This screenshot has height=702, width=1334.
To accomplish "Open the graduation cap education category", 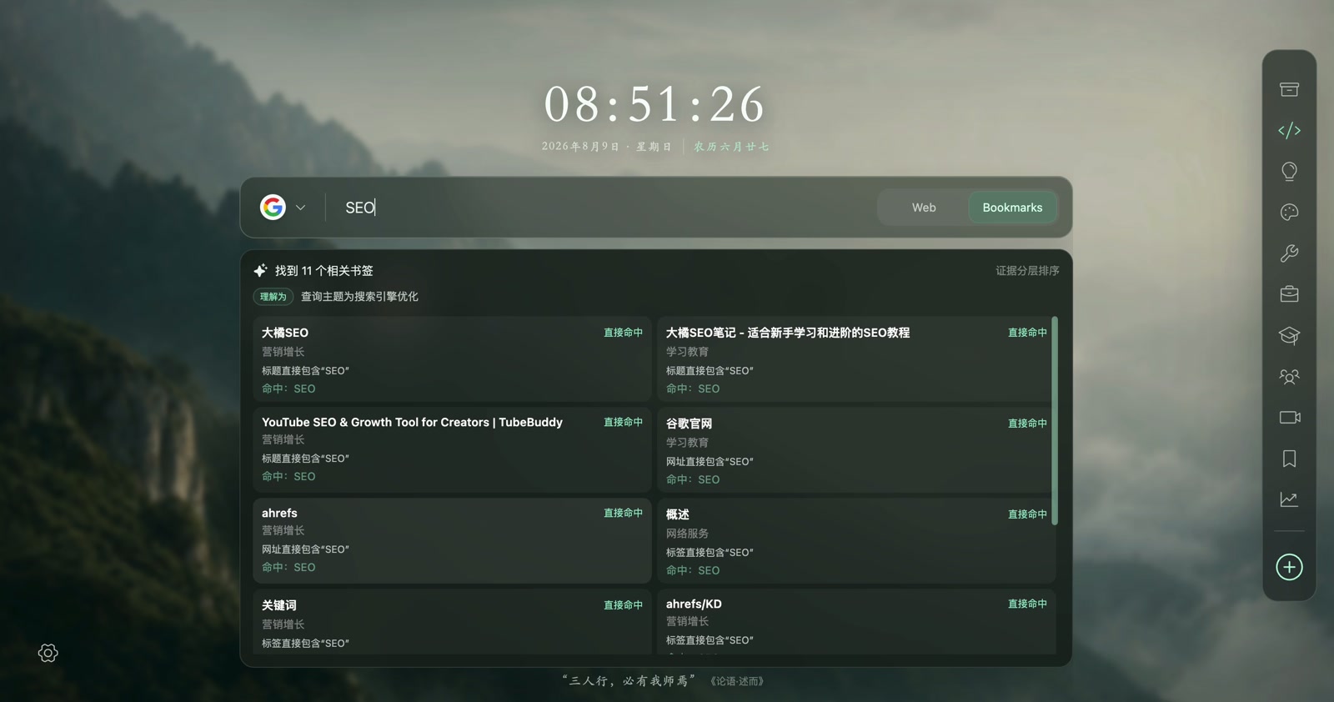I will [1289, 335].
